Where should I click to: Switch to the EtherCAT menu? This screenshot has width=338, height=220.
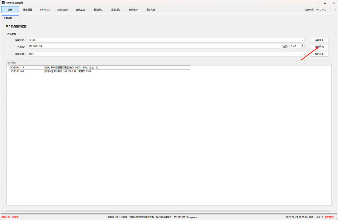tap(45, 10)
